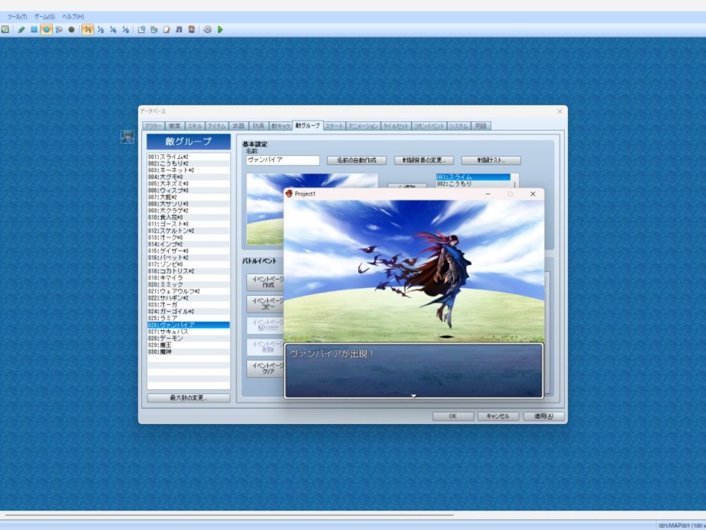
Task: Select the Rectangle drawing tool
Action: (x=34, y=29)
